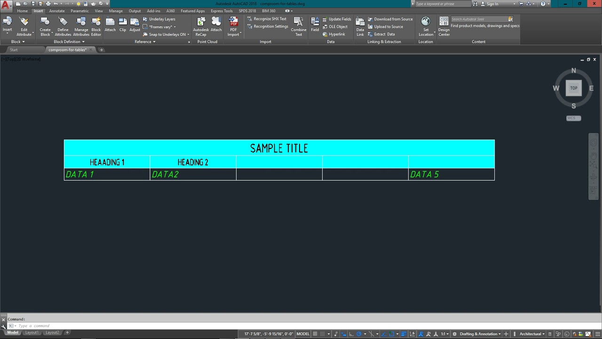The width and height of the screenshot is (602, 339).
Task: Toggle the drawing grid display in status bar
Action: tap(315, 334)
